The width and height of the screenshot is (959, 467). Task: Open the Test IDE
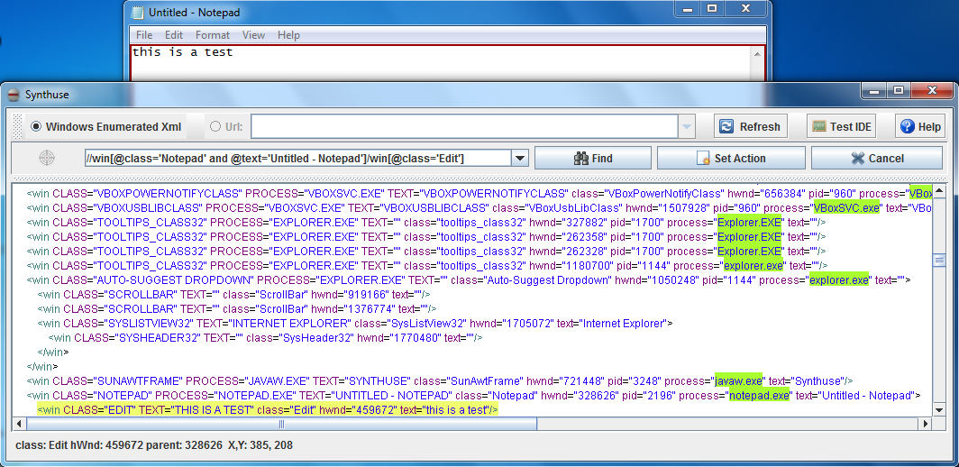842,126
